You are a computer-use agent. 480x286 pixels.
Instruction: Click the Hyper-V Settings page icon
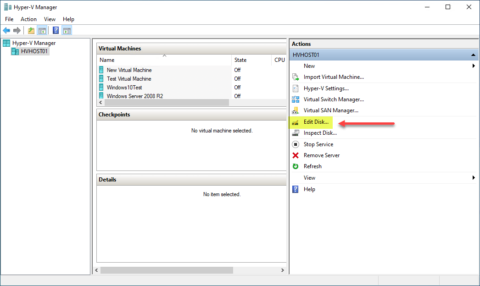(x=296, y=88)
